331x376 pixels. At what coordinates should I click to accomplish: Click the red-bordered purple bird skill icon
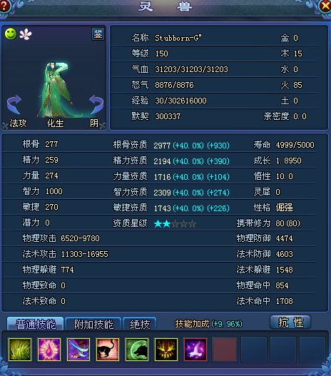click(x=195, y=349)
